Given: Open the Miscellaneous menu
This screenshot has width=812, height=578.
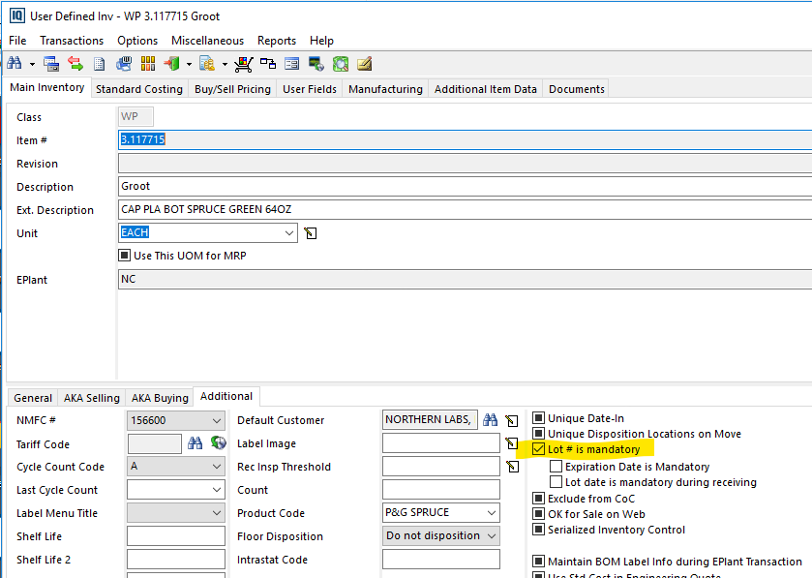Looking at the screenshot, I should pyautogui.click(x=207, y=41).
